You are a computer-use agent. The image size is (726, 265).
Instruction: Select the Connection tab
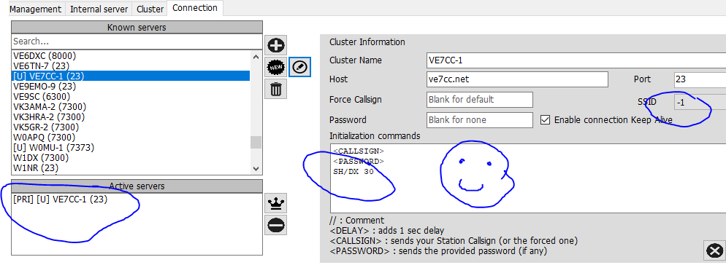tap(195, 8)
